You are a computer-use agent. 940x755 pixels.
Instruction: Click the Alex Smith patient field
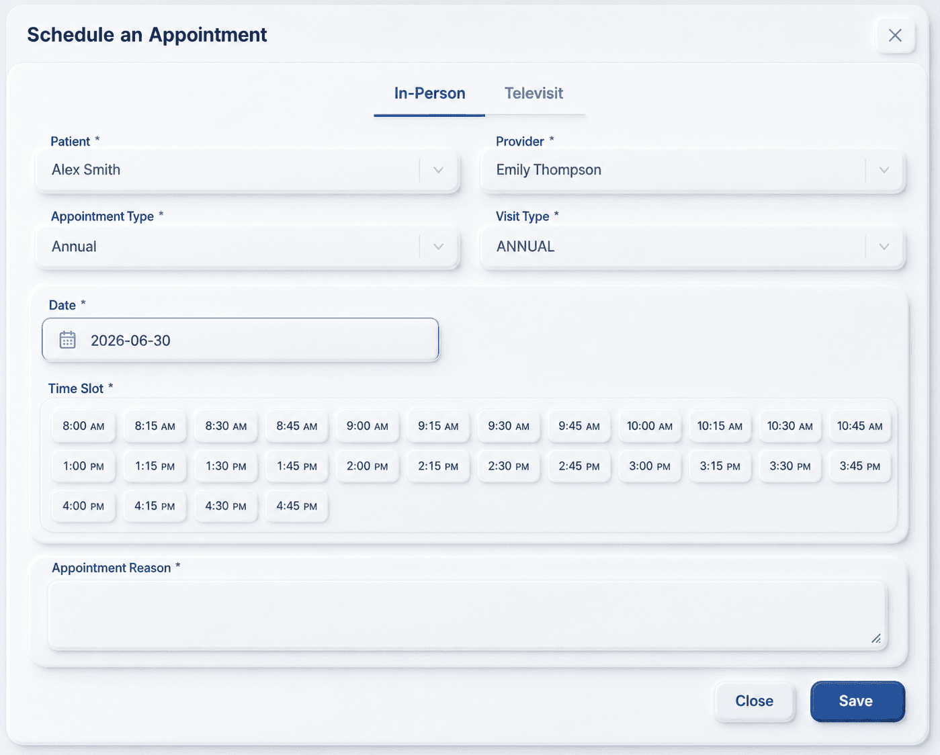click(247, 170)
